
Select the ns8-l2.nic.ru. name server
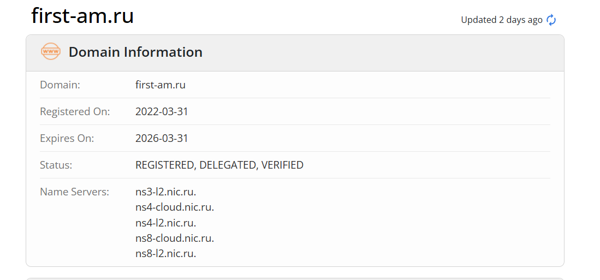pos(166,253)
